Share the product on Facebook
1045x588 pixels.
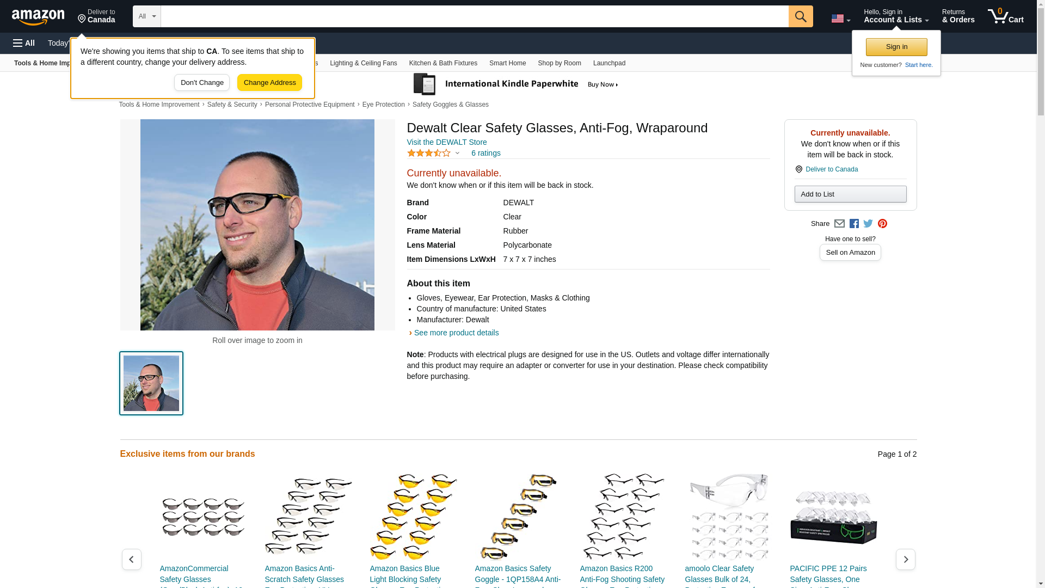tap(854, 224)
